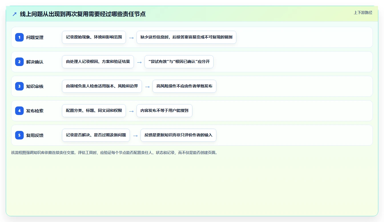This screenshot has height=222, width=384.
Task: Select the 配置分类、标题、同义词和权限 box
Action: coord(94,111)
